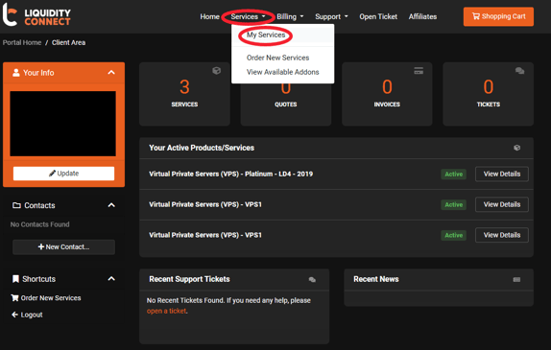This screenshot has width=551, height=350.
Task: Click the open a ticket link
Action: [167, 311]
